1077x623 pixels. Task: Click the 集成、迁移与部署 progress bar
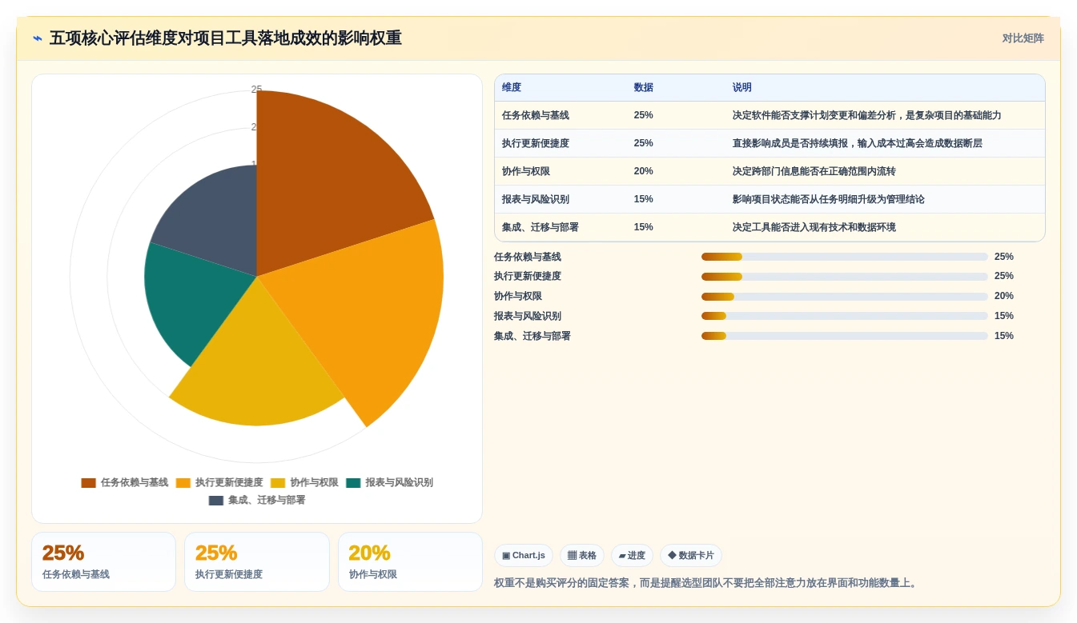tap(845, 336)
